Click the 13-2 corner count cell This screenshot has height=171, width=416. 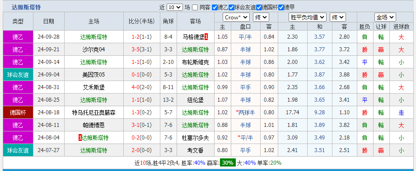tap(168, 100)
